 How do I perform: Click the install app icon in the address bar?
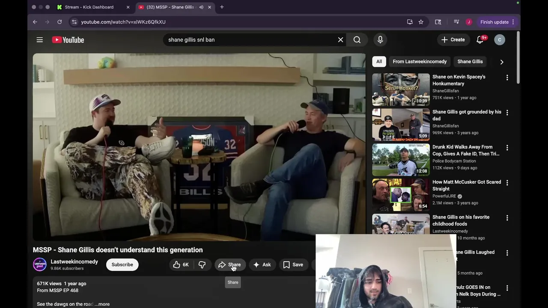410,22
